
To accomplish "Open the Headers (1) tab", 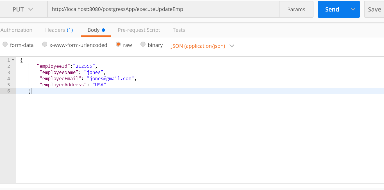I will coord(59,30).
